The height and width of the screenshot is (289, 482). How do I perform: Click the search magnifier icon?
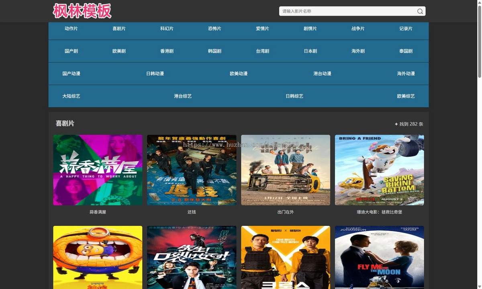click(x=420, y=11)
